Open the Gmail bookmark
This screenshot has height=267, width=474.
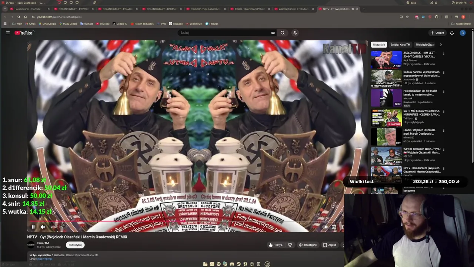coord(30,24)
